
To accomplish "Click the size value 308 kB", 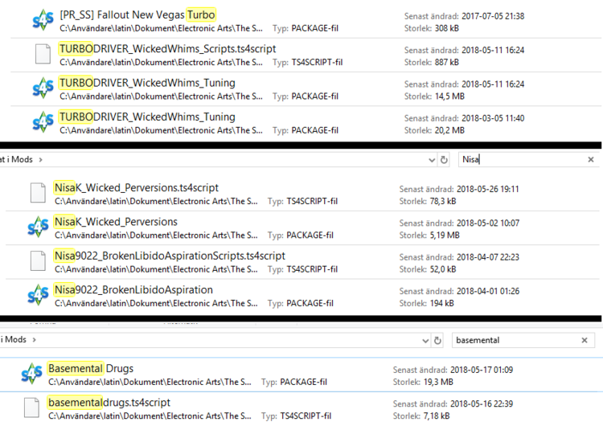I will pyautogui.click(x=446, y=28).
